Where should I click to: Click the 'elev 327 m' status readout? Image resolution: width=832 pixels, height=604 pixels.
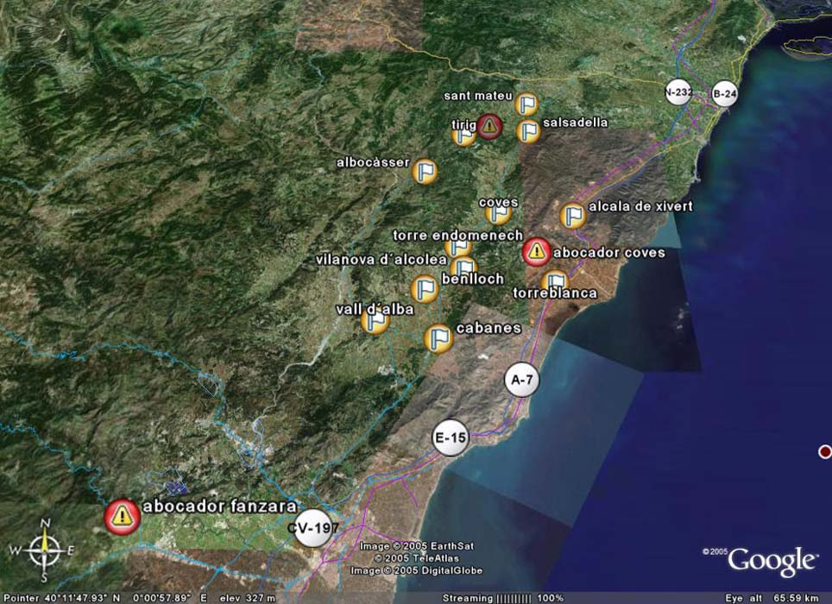[248, 598]
